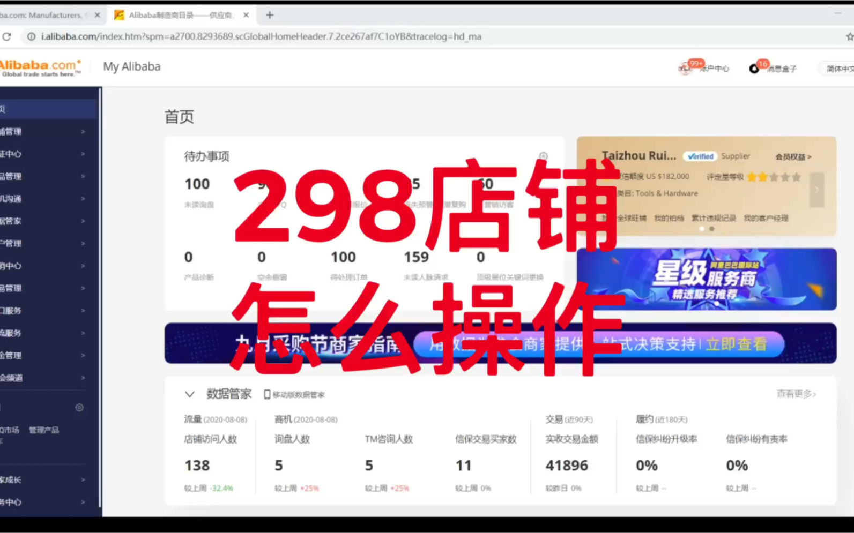Expand 据管家 sidebar menu
Screen dimensions: 854x533
(49, 221)
